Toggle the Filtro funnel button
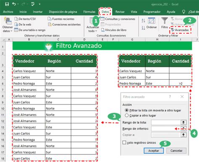This screenshot has width=199, height=162. point(165,23)
